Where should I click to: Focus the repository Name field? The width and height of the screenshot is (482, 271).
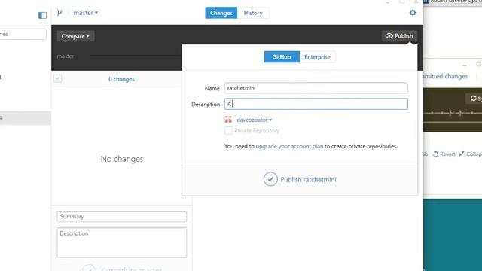coord(316,88)
